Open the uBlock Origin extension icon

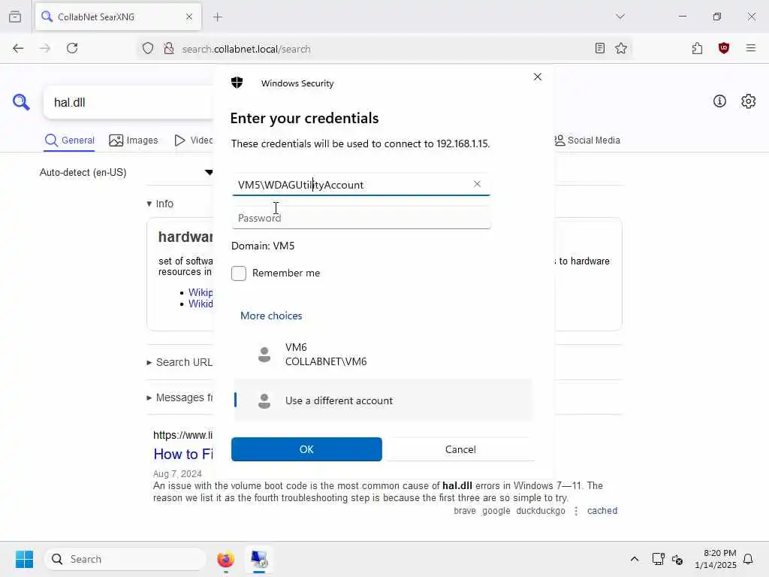coord(724,48)
